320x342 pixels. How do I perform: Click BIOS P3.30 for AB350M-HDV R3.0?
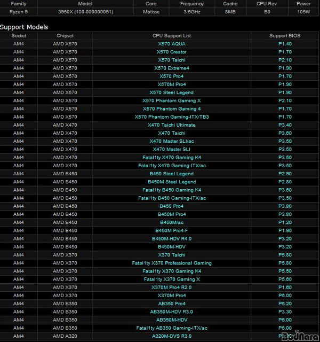click(x=285, y=312)
